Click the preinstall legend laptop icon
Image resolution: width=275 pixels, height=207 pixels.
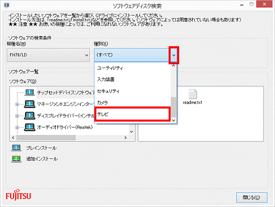[x=16, y=148]
